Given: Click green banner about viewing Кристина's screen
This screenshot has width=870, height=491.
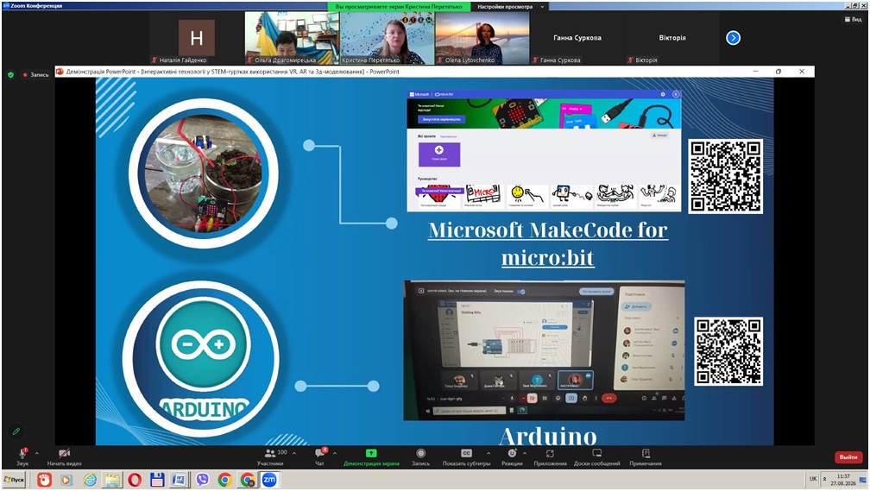Looking at the screenshot, I should pos(399,7).
